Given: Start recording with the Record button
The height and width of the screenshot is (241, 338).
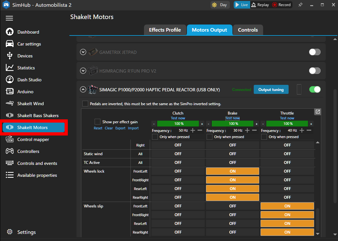Looking at the screenshot, I should point(282,5).
